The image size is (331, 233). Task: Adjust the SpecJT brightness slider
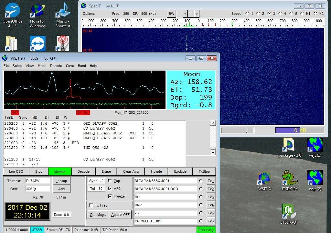(x=238, y=130)
